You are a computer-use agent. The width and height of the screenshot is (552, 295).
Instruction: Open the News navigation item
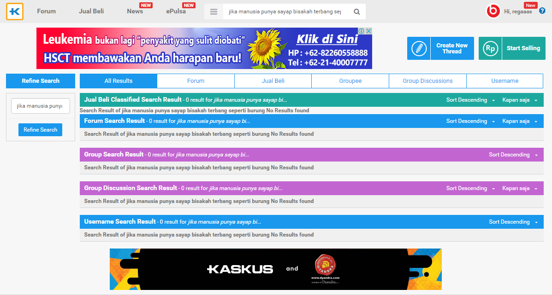135,11
